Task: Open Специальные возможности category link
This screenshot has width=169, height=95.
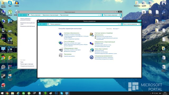Action: coord(104,56)
